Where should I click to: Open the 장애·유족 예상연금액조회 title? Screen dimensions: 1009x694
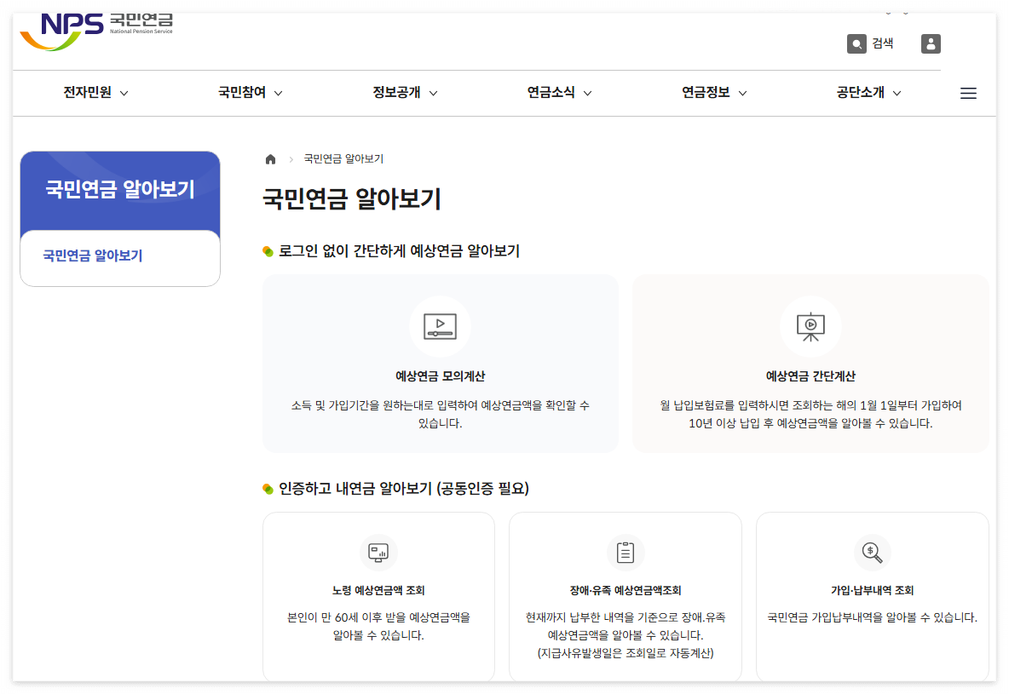coord(626,590)
